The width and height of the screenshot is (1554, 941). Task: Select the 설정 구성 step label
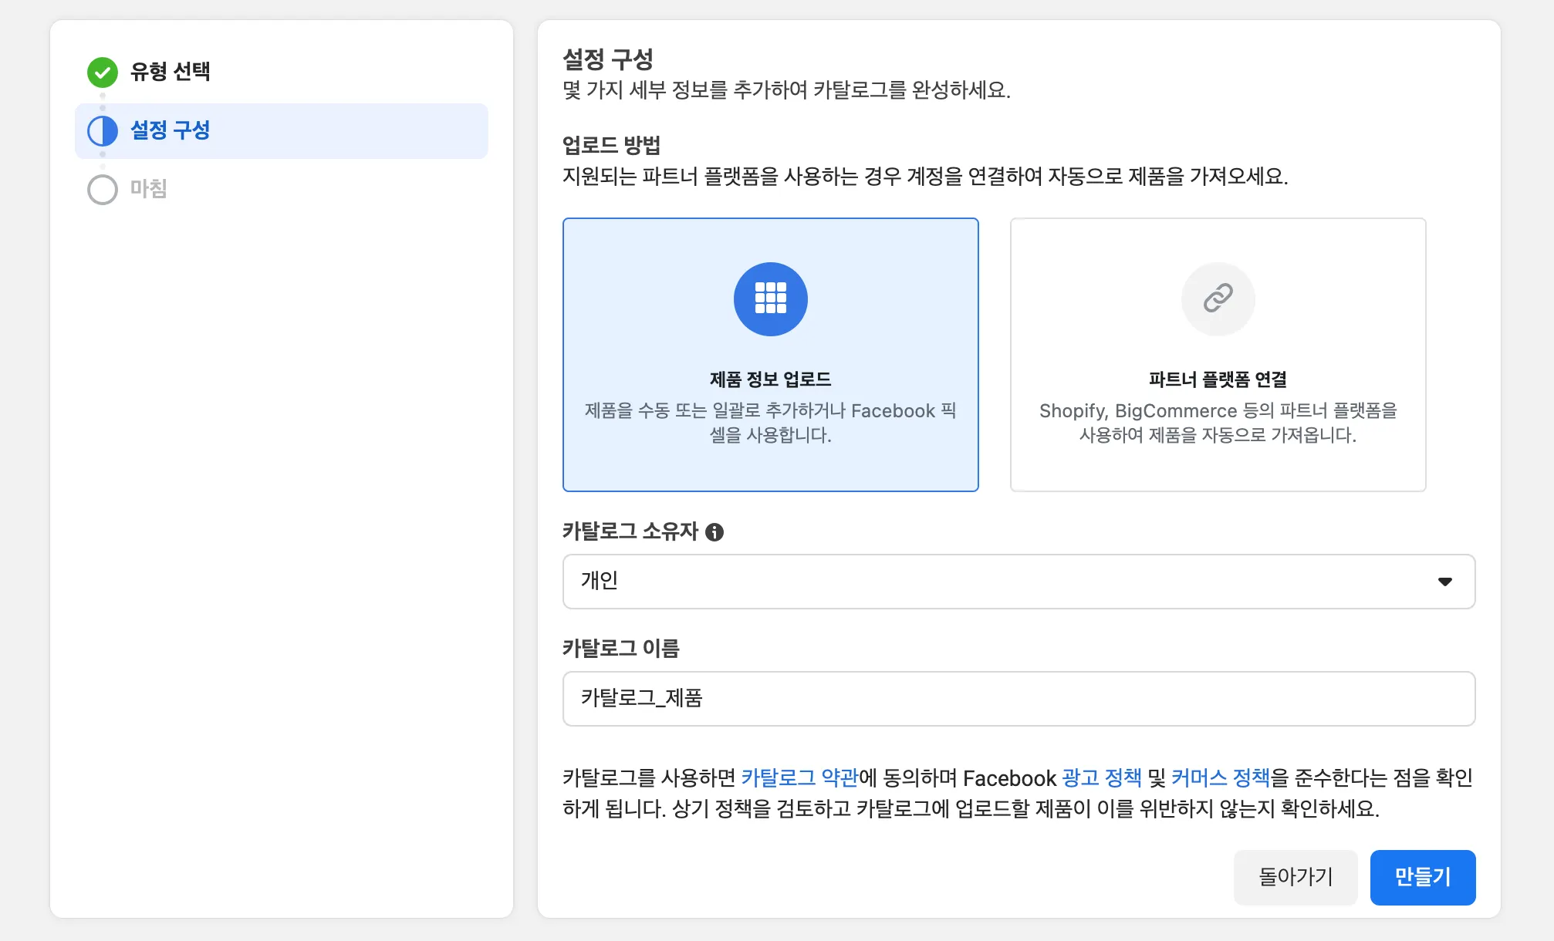coord(170,130)
